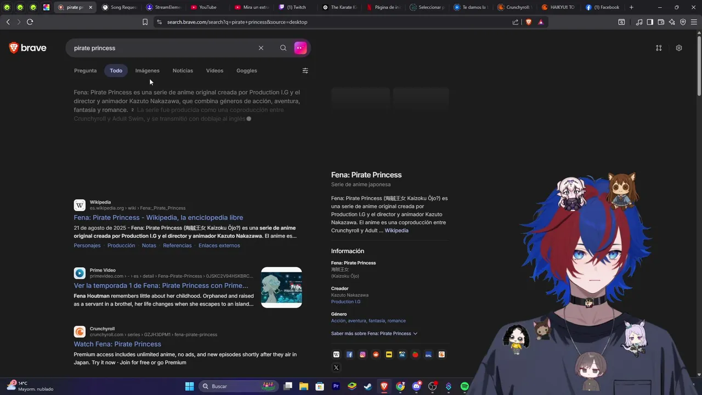
Task: Select the Todo results tab
Action: 116,71
